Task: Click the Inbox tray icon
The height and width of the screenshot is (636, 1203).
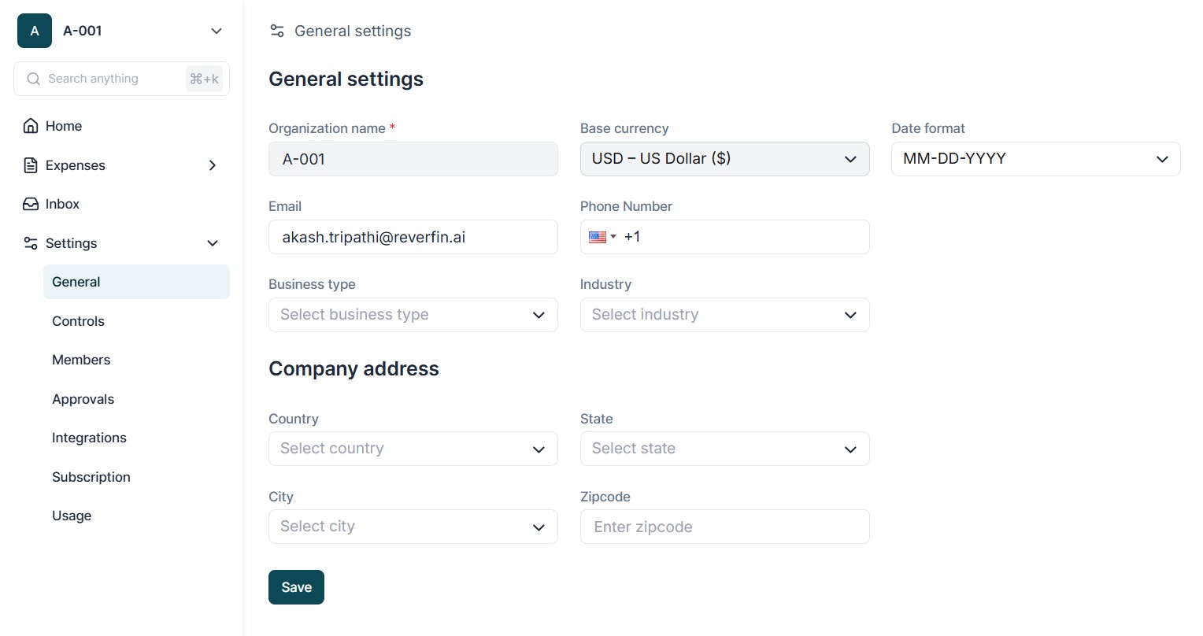Action: pyautogui.click(x=31, y=204)
